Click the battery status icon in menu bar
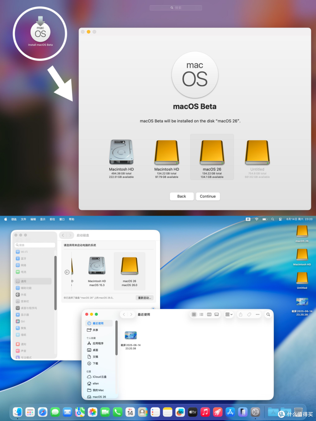This screenshot has height=421, width=316. pos(265,219)
